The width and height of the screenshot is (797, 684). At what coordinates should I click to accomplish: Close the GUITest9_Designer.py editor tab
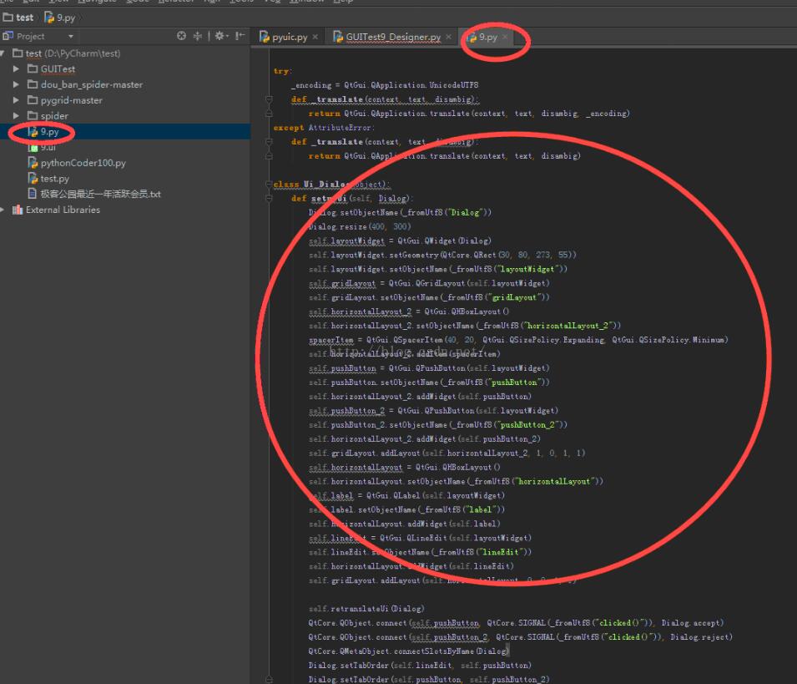(448, 38)
